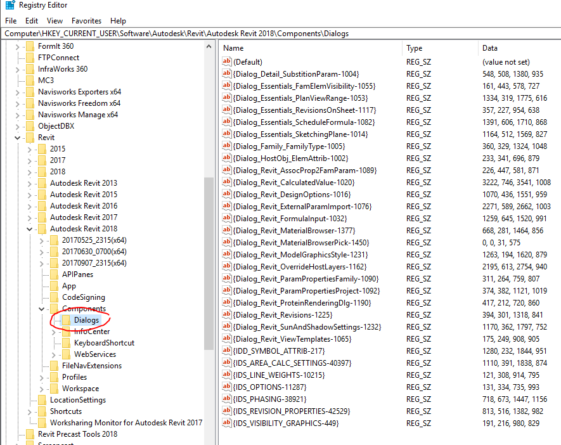Select the MC3 folder icon
Viewport: 561px width, 445px height.
click(x=30, y=81)
